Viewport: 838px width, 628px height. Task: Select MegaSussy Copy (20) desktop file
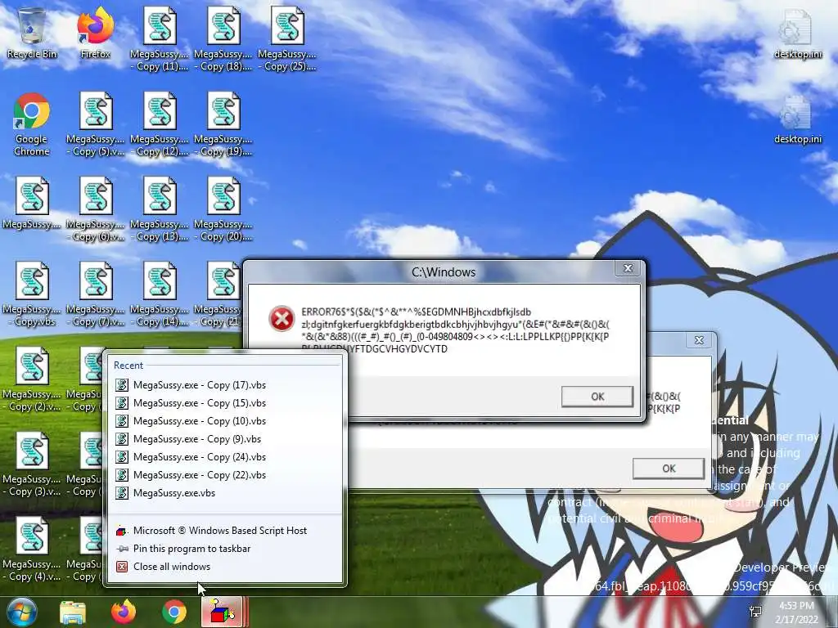[223, 209]
